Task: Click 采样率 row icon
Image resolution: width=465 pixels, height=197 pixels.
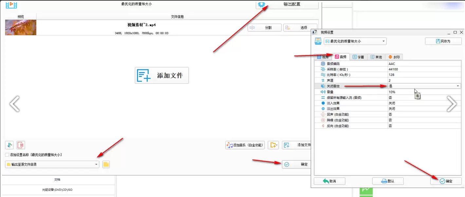Action: (323, 69)
